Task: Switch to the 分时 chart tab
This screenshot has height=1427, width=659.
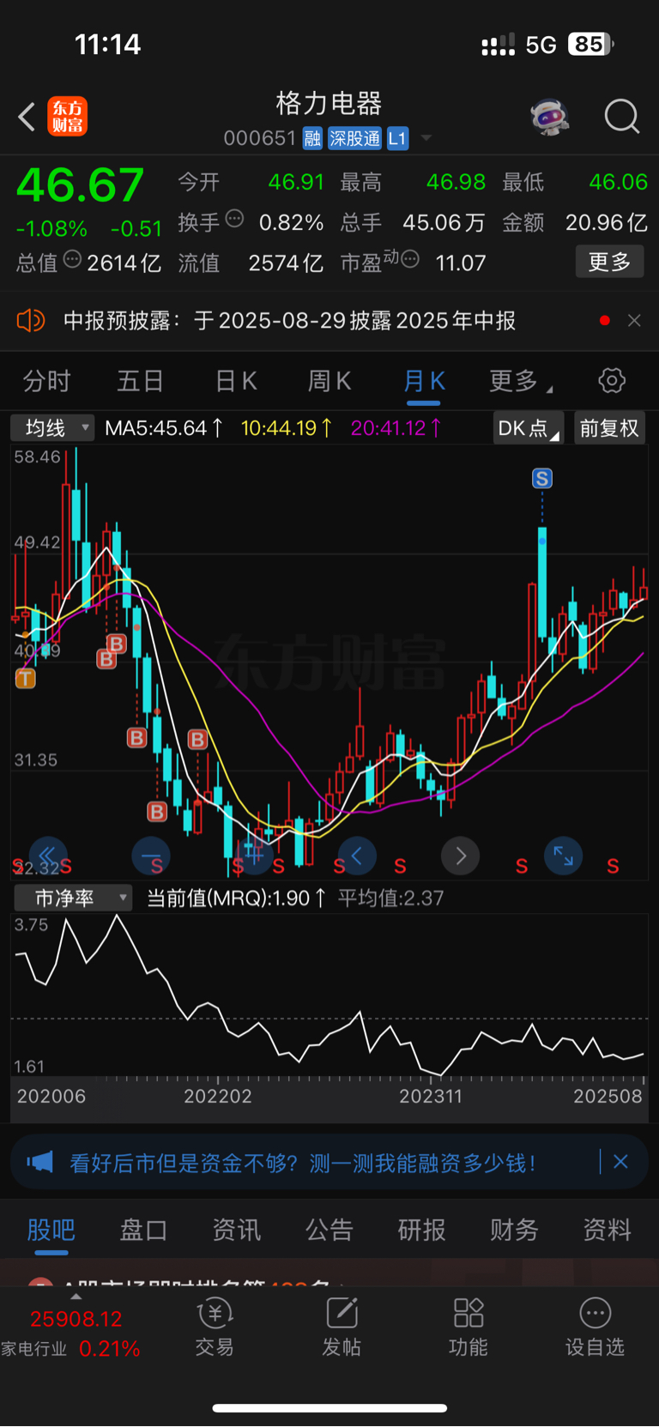Action: coord(46,380)
